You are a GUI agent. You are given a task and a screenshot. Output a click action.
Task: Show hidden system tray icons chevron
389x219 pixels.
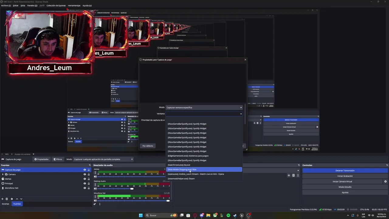(348, 215)
